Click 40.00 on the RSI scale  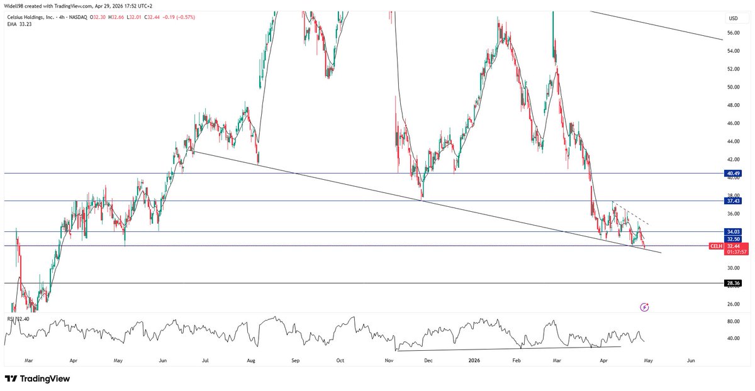(x=734, y=338)
